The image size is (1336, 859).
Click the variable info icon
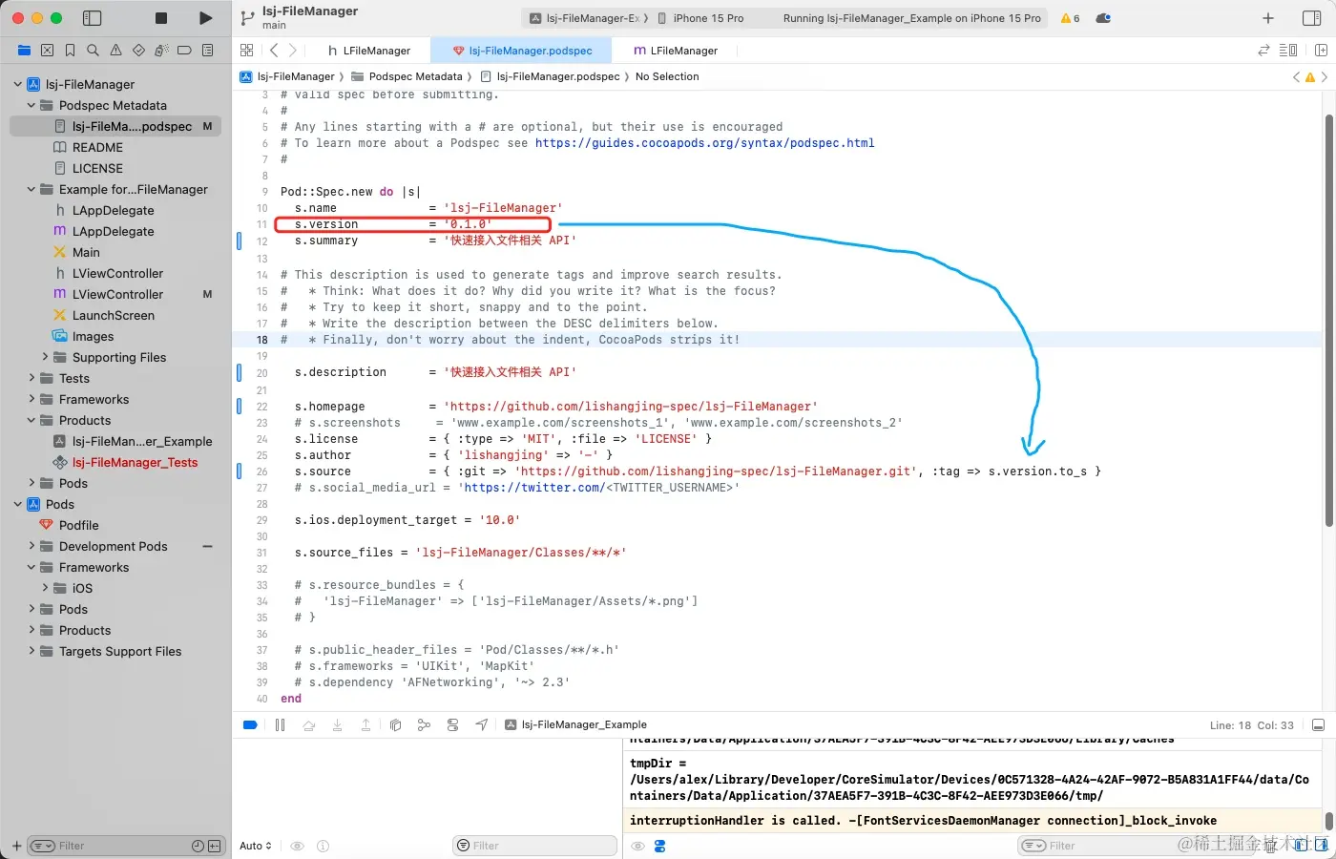[323, 846]
